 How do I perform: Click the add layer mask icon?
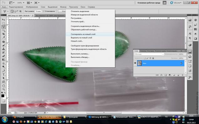point(165,75)
